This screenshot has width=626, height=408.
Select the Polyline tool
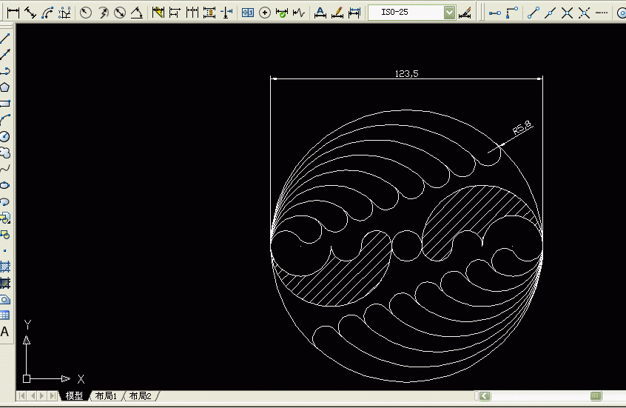(x=5, y=71)
